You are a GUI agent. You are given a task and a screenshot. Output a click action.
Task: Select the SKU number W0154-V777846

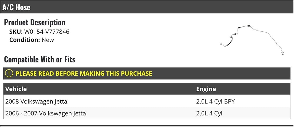pyautogui.click(x=47, y=32)
